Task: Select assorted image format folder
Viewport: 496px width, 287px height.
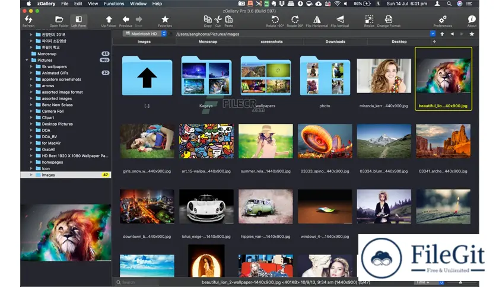Action: point(62,92)
